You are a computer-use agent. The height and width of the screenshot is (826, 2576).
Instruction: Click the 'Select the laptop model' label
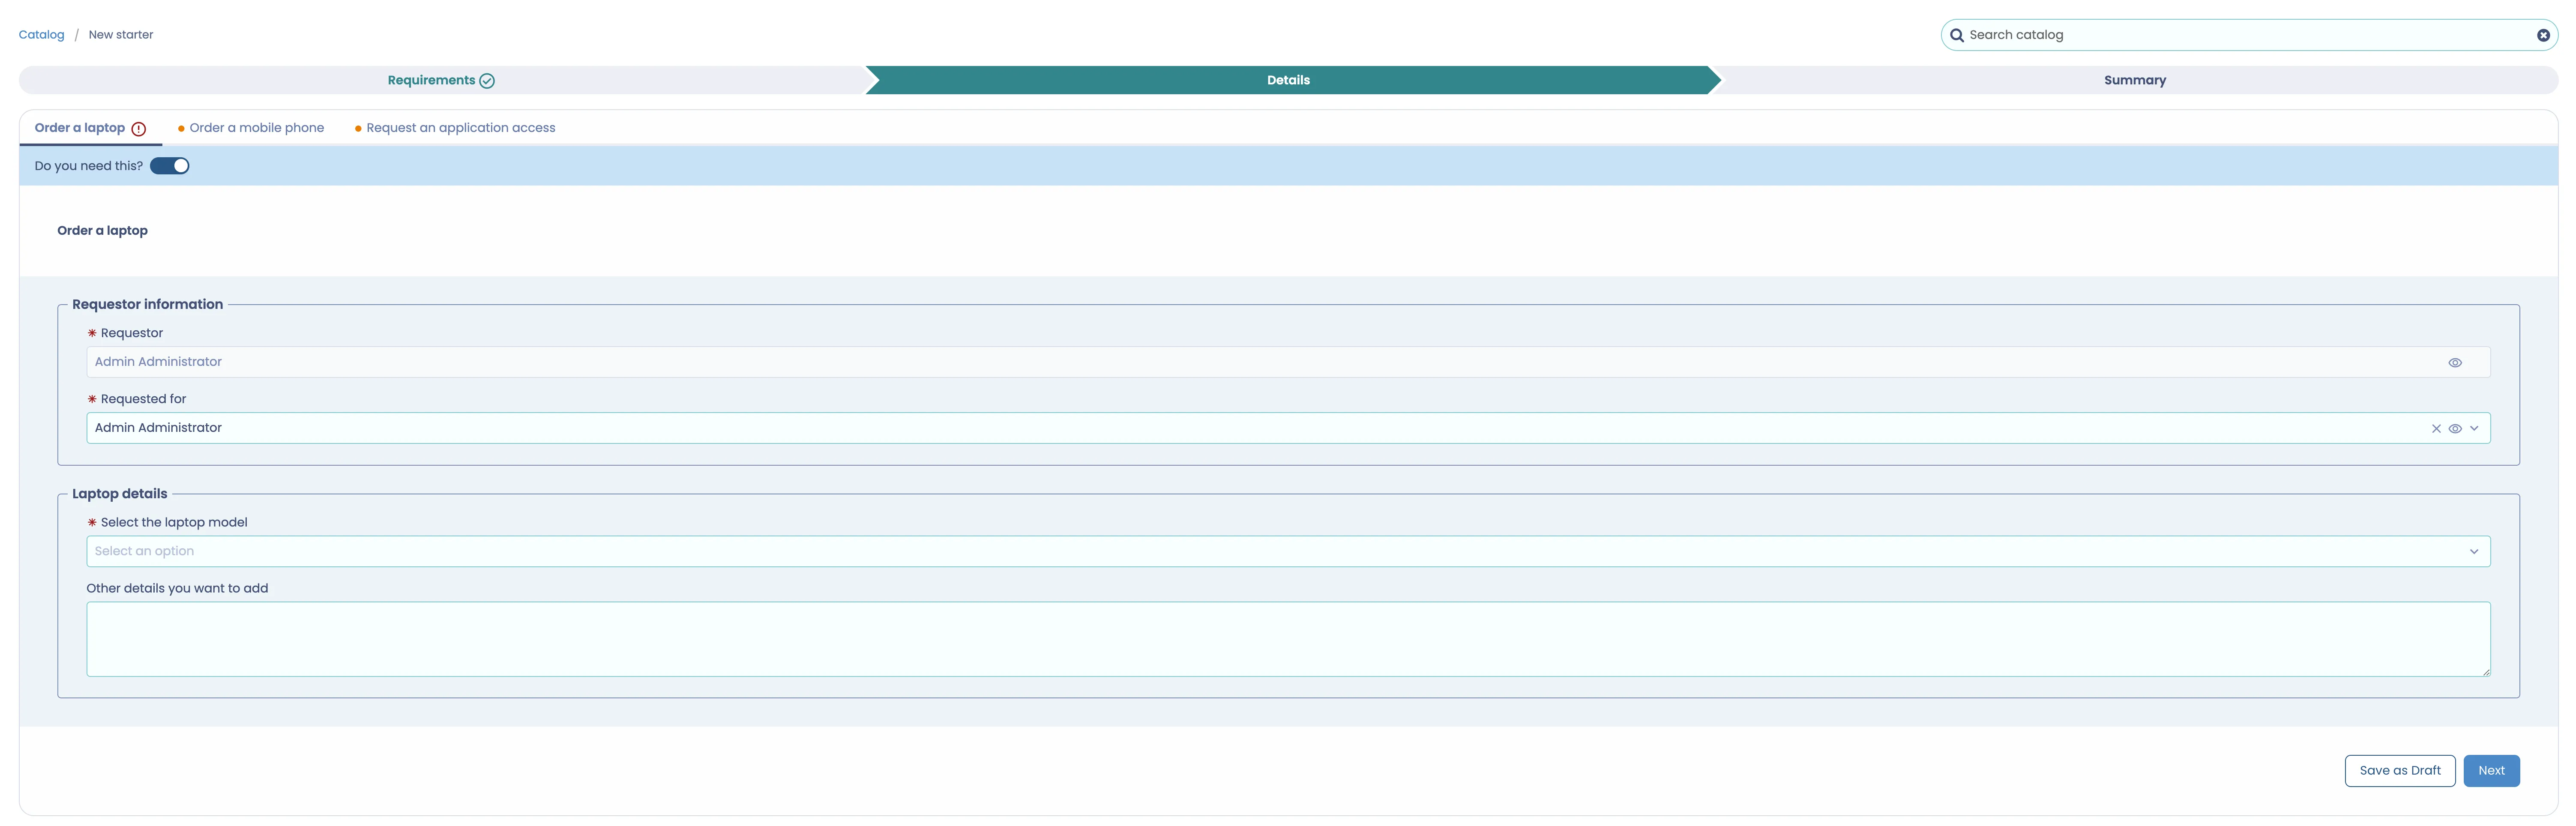point(174,522)
